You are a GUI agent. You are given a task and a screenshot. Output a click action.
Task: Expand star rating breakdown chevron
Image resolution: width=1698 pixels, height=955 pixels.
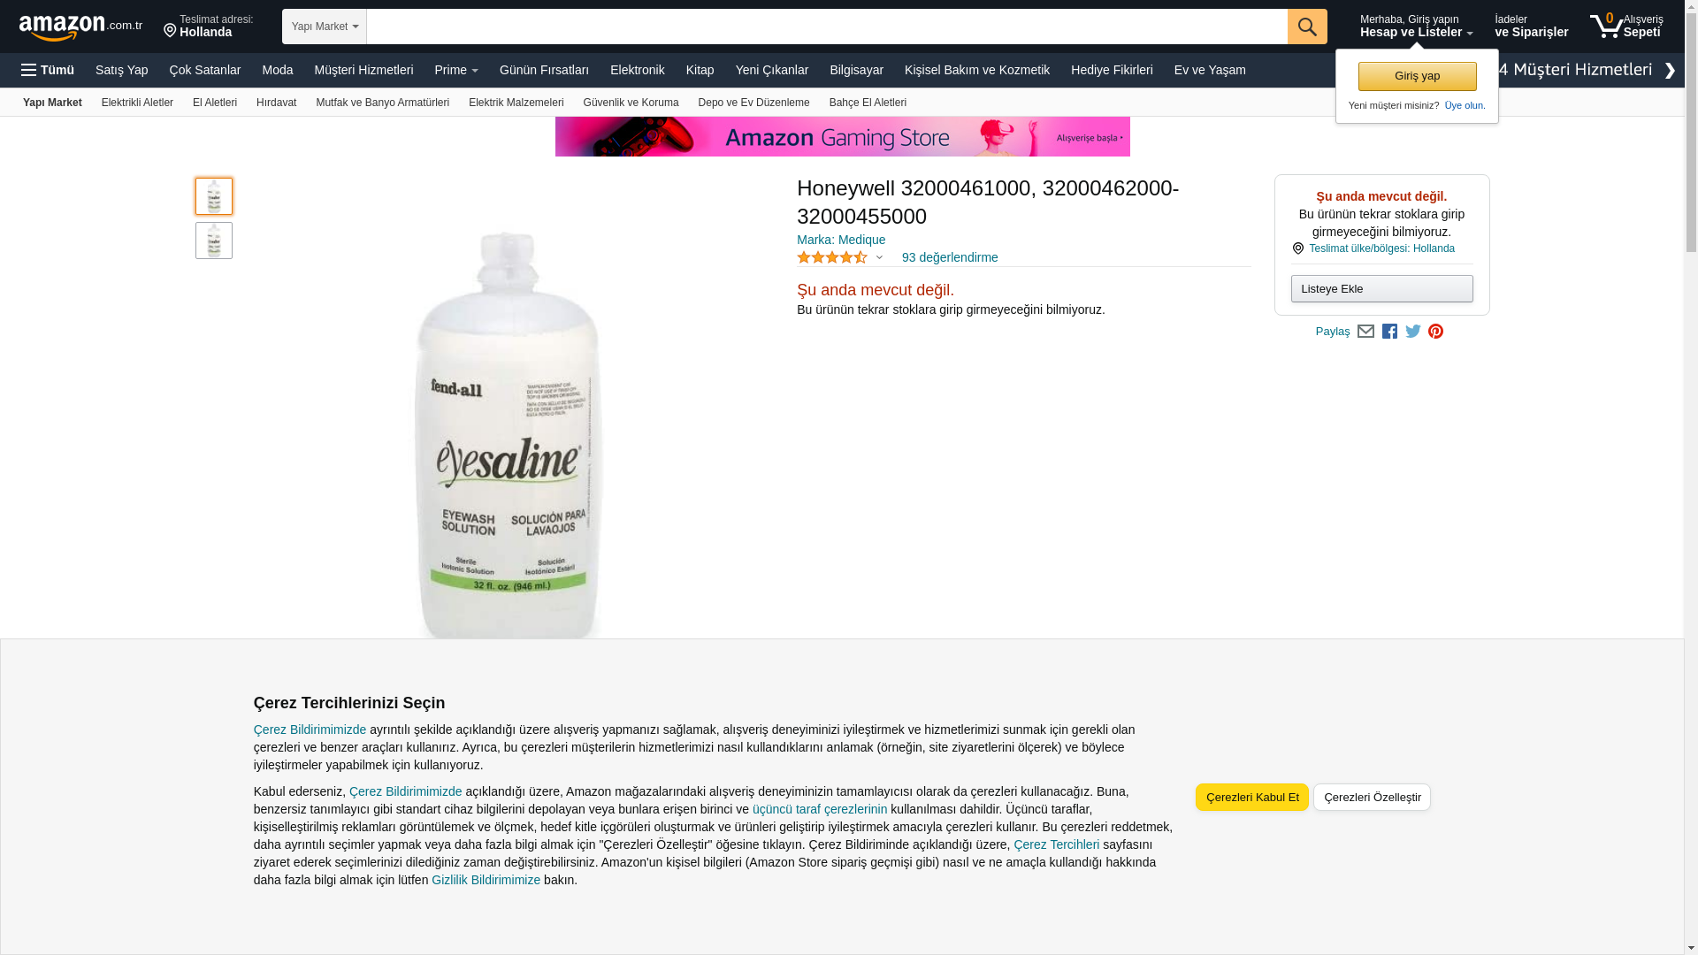[x=879, y=257]
